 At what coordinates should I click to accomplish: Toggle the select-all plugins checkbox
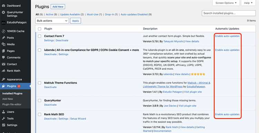click(40, 29)
